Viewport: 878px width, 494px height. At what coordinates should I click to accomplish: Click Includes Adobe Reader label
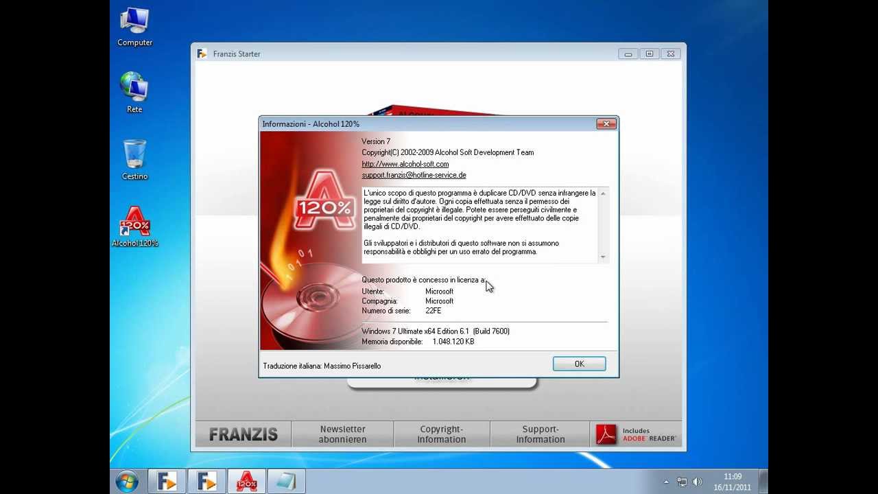pyautogui.click(x=649, y=435)
